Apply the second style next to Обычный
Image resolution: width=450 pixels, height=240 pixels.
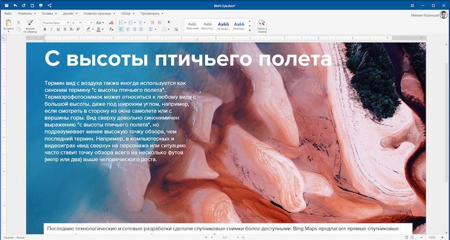[208, 26]
